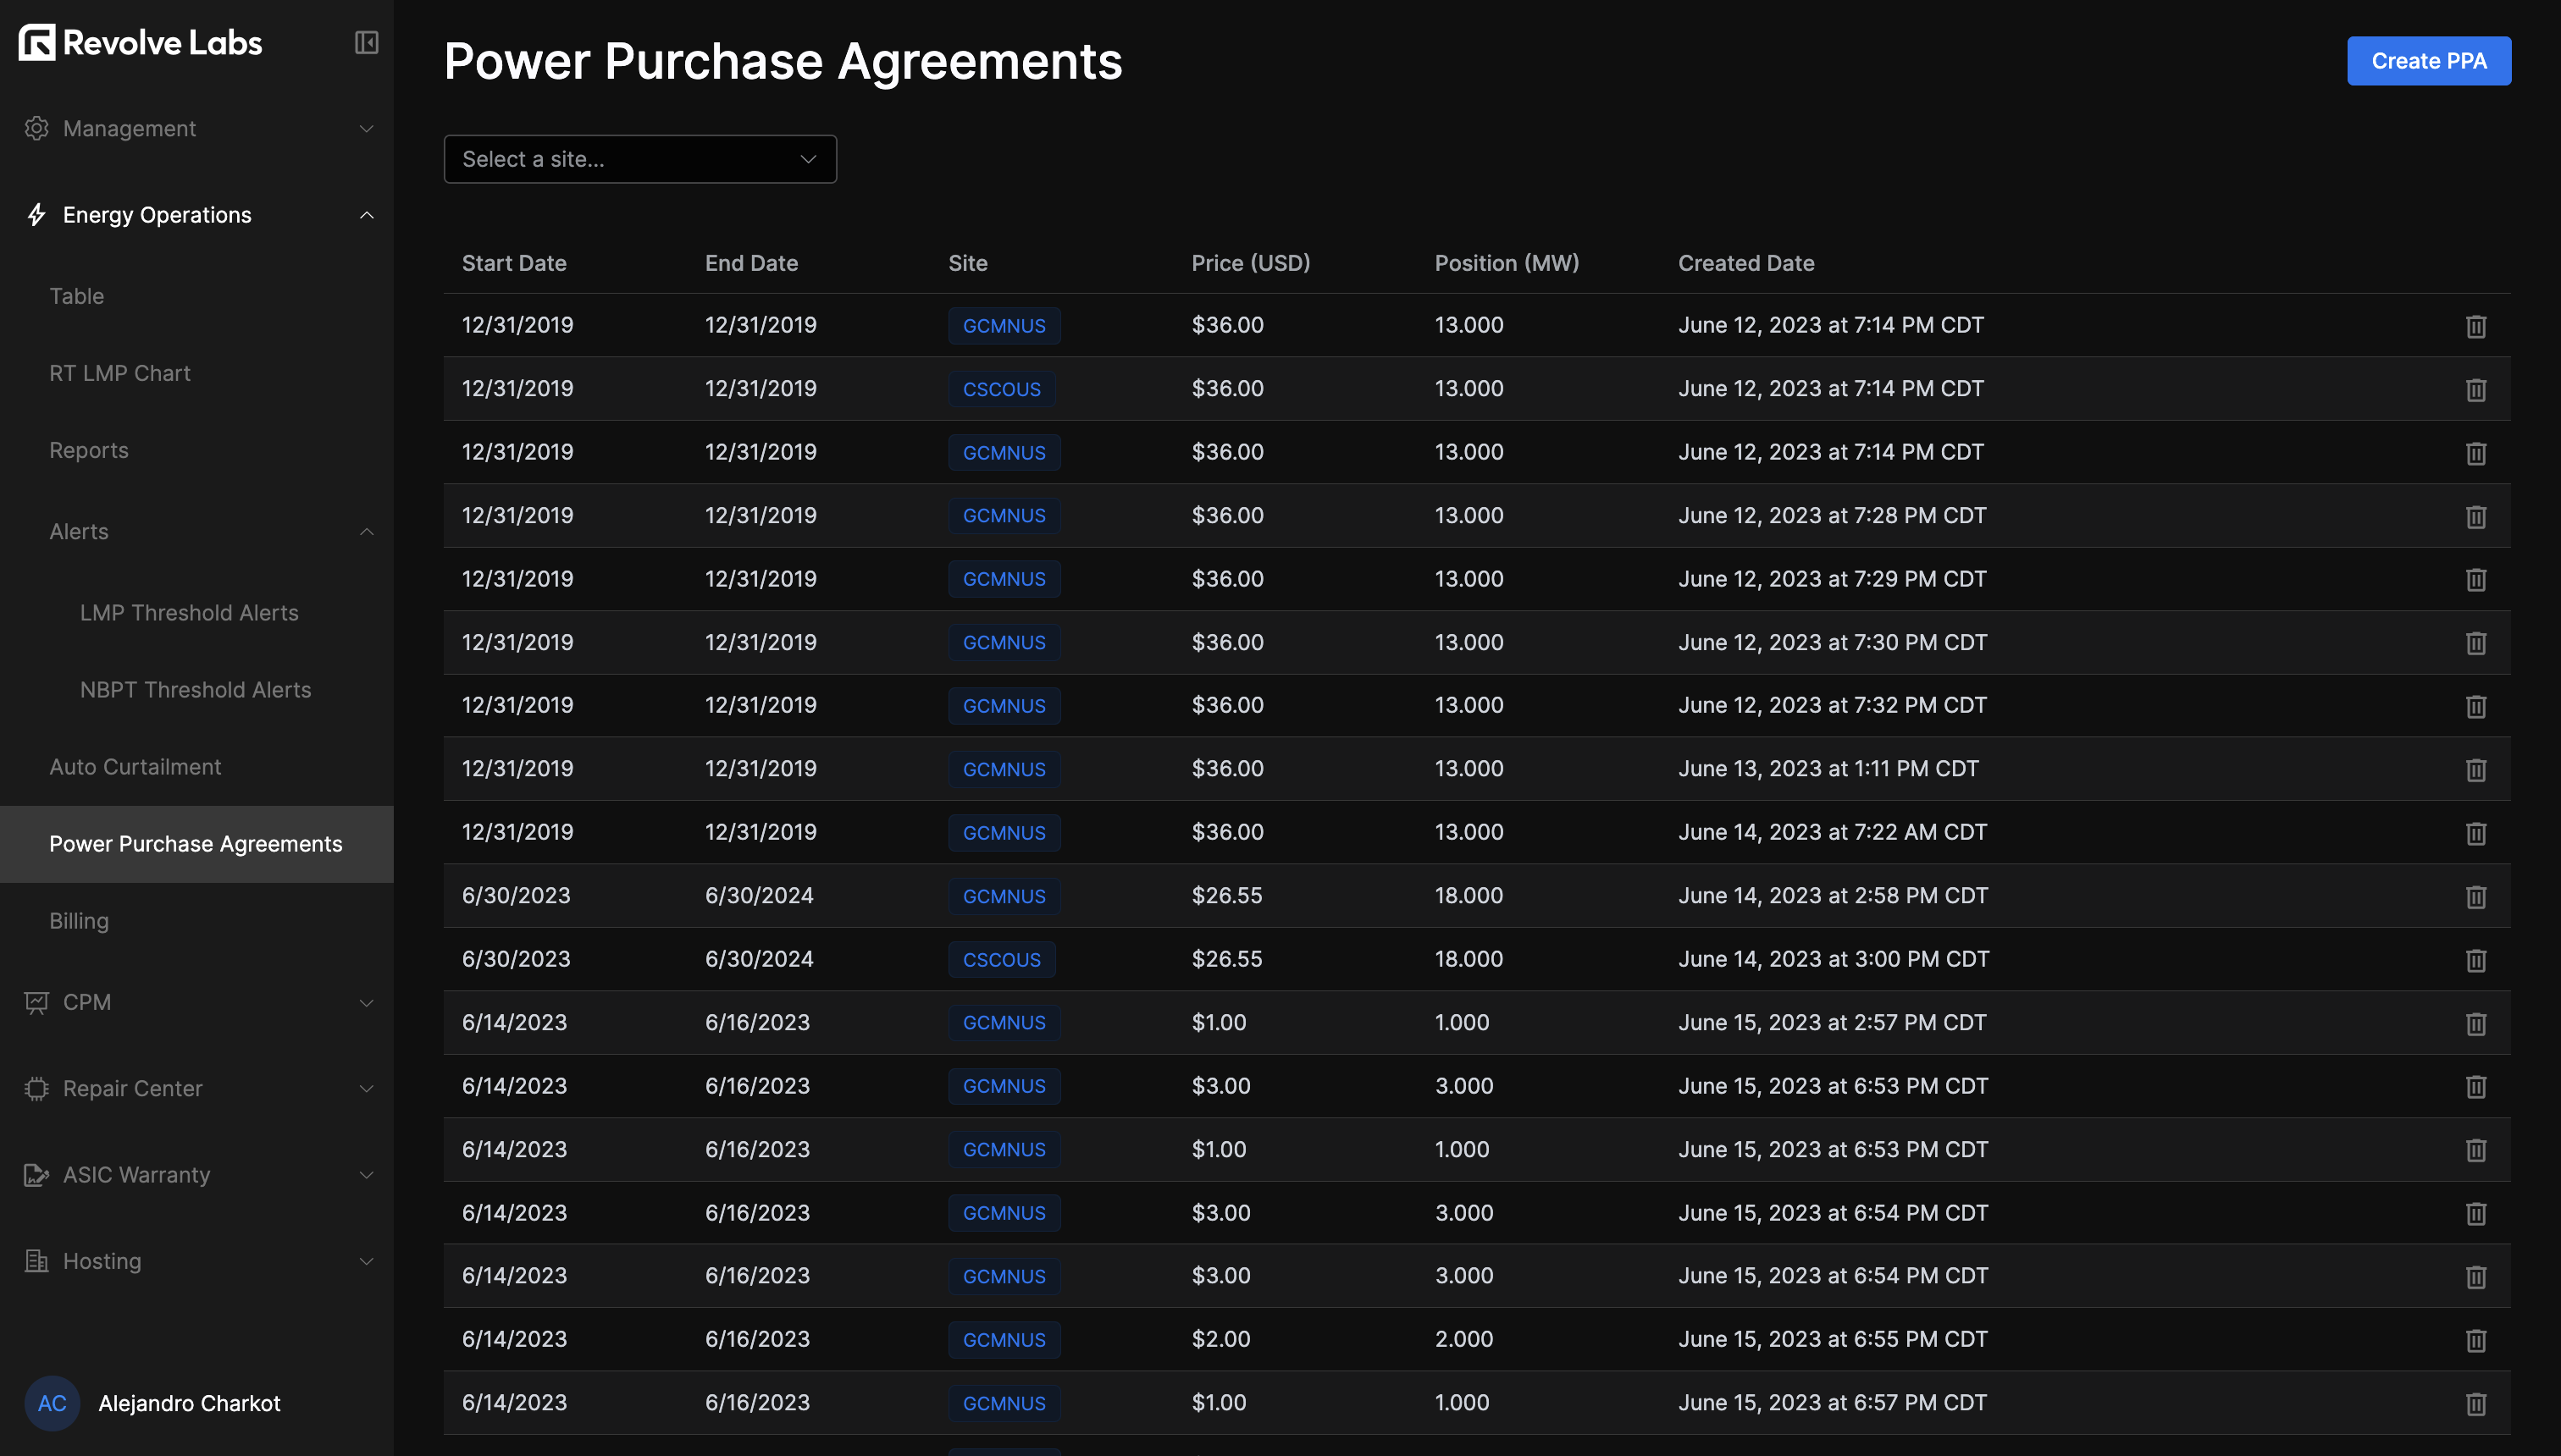Delete the GCMNUS $26.55 PPA row
This screenshot has width=2561, height=1456.
[2475, 897]
